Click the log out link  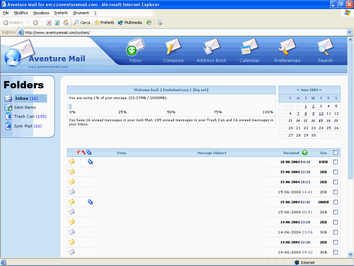pos(201,90)
